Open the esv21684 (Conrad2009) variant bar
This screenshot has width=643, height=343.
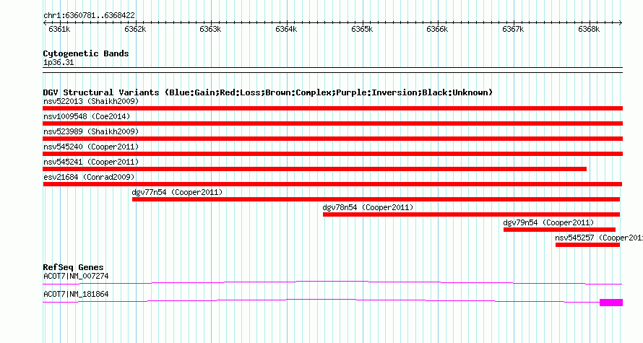click(332, 184)
